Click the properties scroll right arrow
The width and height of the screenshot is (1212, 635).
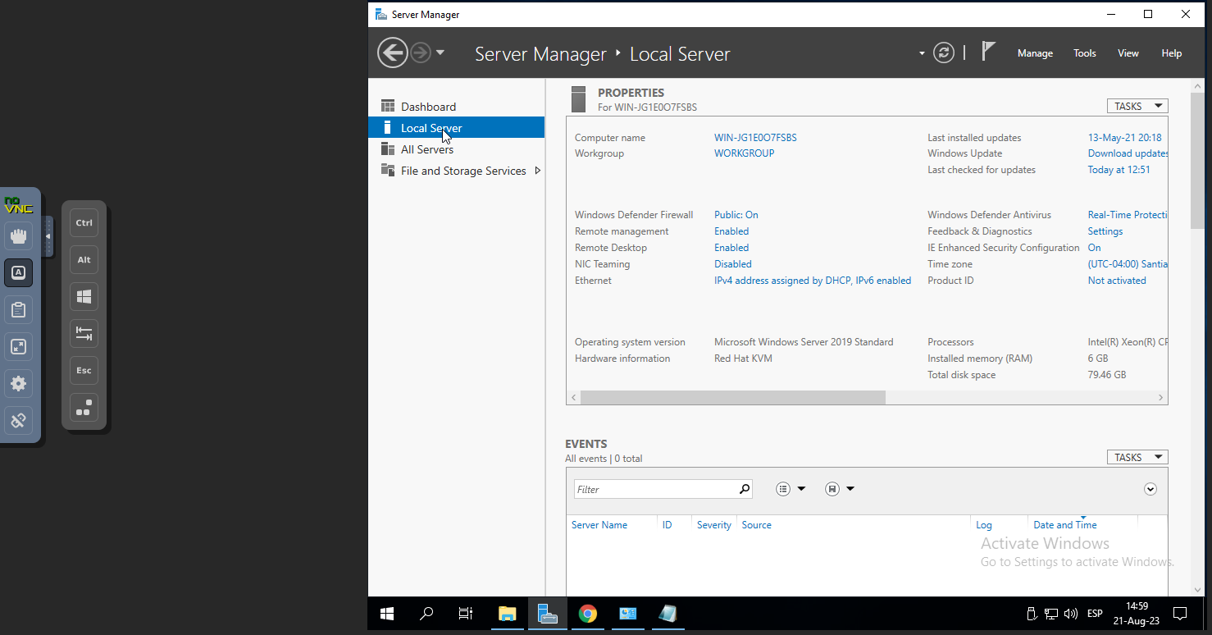1160,397
